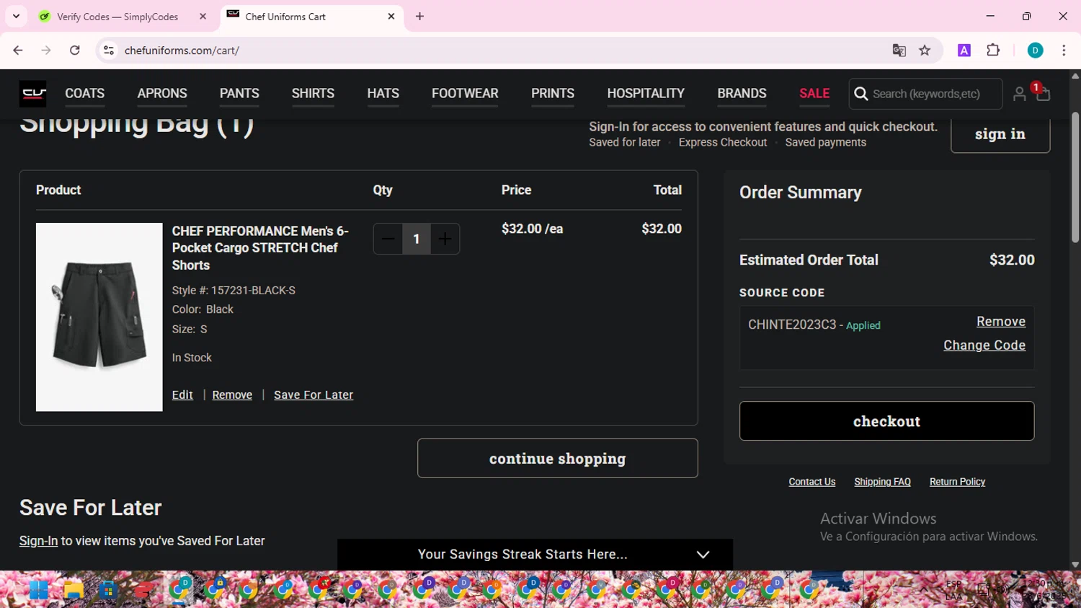
Task: Open Microsoft Store taskbar icon
Action: point(109,590)
